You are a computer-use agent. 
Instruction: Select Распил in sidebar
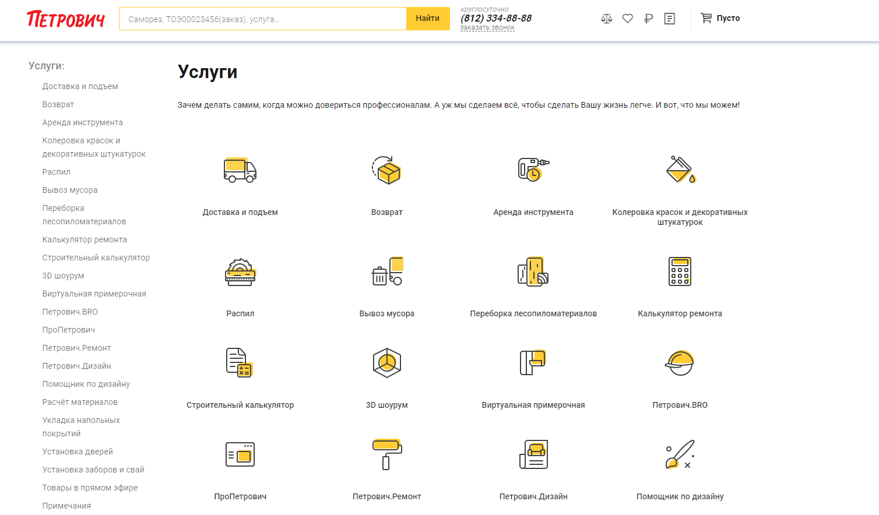pyautogui.click(x=56, y=172)
